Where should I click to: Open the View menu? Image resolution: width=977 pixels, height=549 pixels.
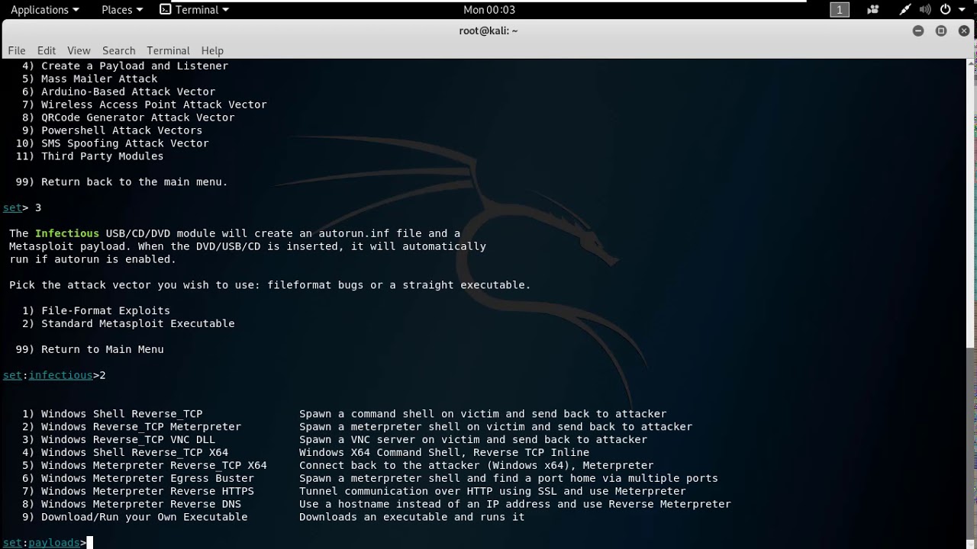click(x=79, y=50)
